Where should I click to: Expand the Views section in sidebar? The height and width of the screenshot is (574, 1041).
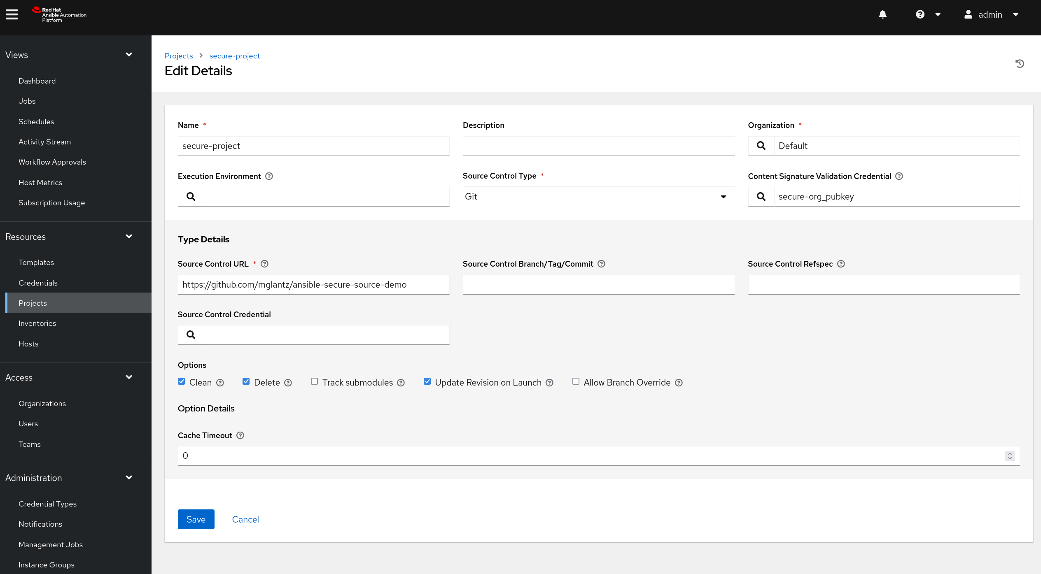129,54
